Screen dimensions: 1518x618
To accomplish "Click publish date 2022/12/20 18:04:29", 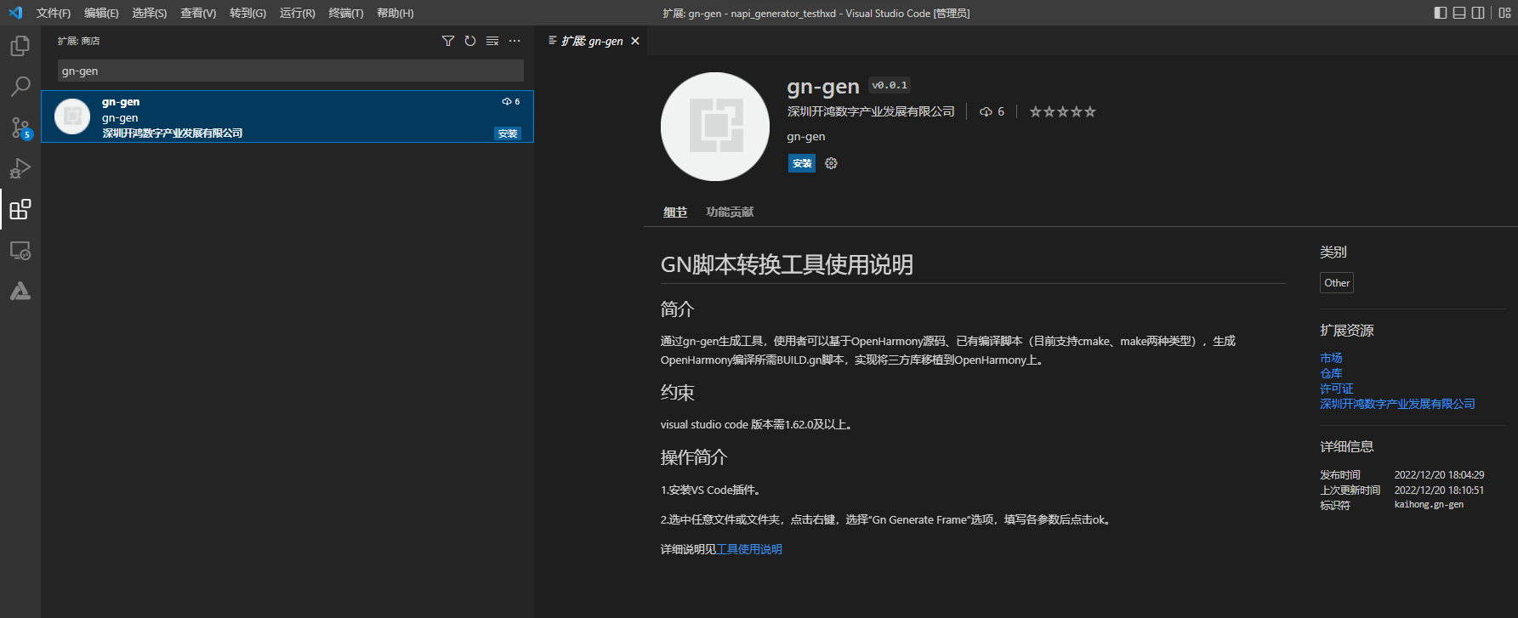I will click(x=1439, y=475).
